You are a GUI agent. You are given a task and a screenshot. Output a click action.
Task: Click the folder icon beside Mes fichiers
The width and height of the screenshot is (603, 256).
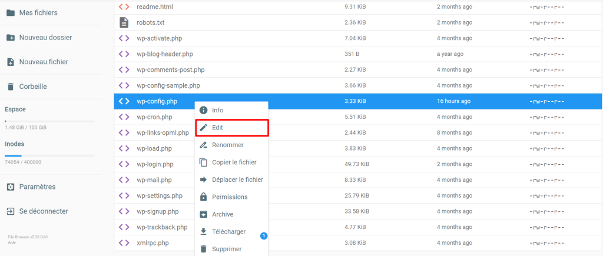coord(11,13)
